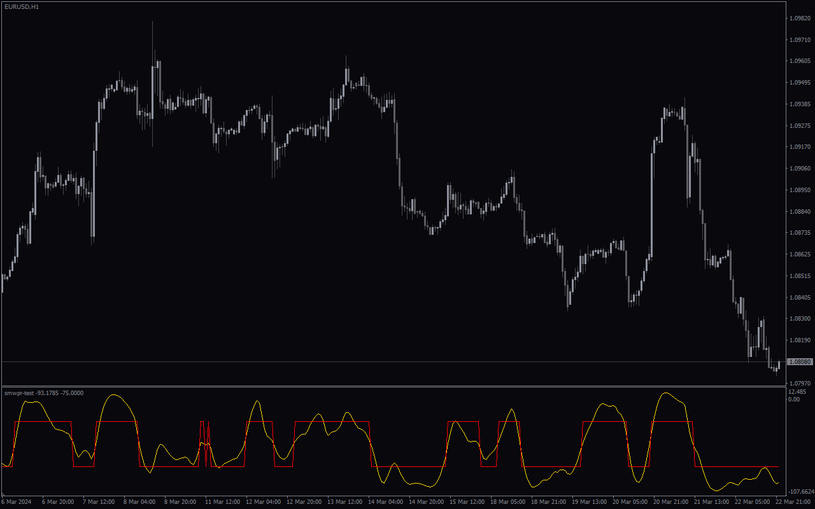Image resolution: width=815 pixels, height=509 pixels.
Task: Click the 1.08190 price axis label
Action: coord(800,340)
